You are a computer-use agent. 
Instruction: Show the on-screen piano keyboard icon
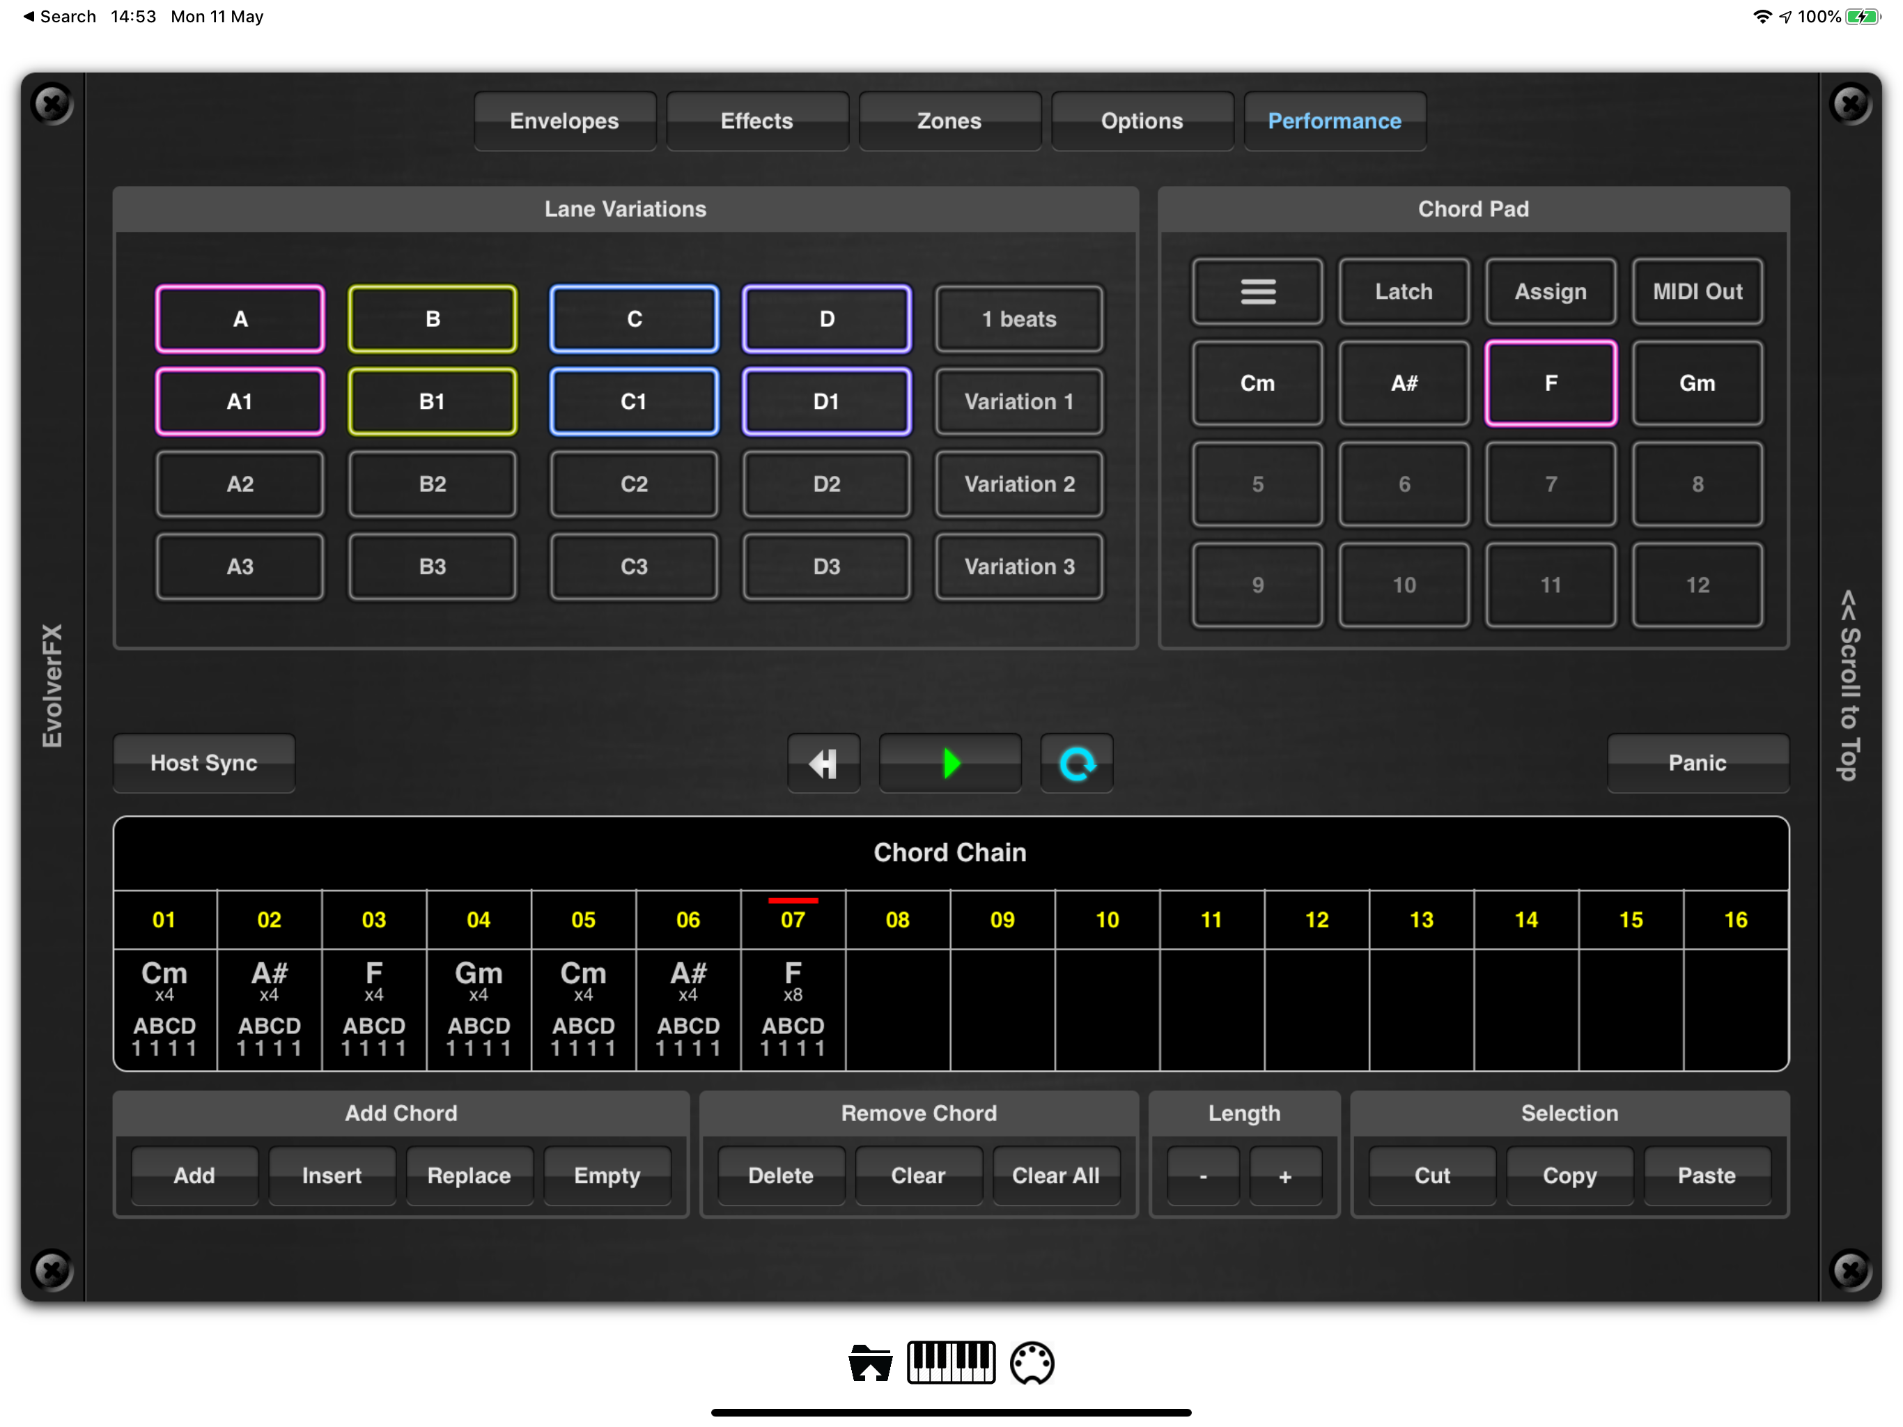pyautogui.click(x=951, y=1362)
